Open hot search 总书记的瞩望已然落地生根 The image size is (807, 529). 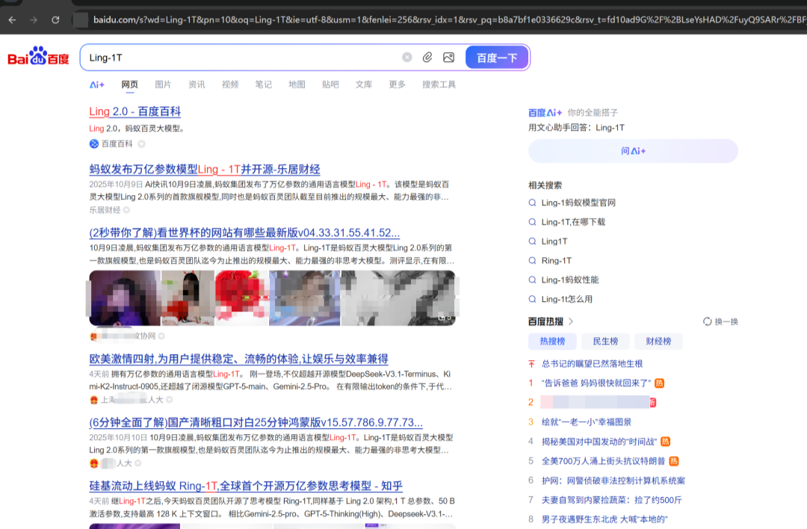[592, 364]
